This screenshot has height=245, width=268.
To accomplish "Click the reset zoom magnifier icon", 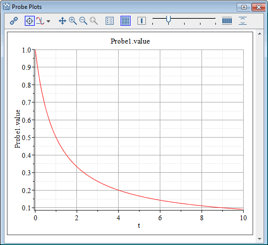I will pos(94,21).
